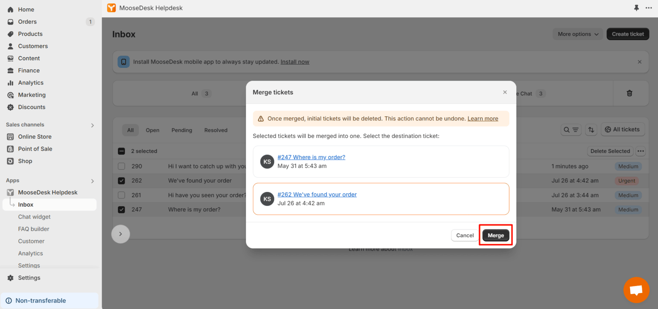Click the Settings gear icon at bottom
This screenshot has height=309, width=658.
tap(10, 278)
